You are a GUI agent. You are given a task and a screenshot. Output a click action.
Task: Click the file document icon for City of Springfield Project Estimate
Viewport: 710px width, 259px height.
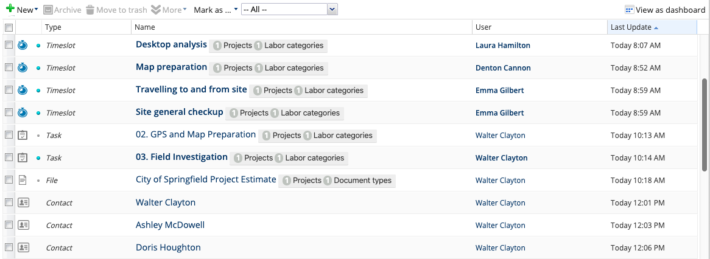(x=22, y=181)
